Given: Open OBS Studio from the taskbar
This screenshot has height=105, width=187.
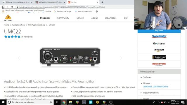Looking at the screenshot, I should point(111,102).
